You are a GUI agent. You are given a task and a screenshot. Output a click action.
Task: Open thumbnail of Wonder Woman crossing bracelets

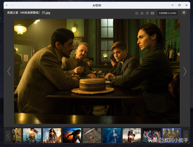pos(32,136)
